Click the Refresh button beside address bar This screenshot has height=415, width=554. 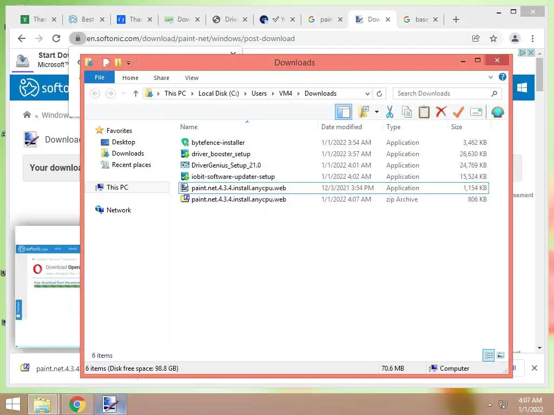[379, 93]
